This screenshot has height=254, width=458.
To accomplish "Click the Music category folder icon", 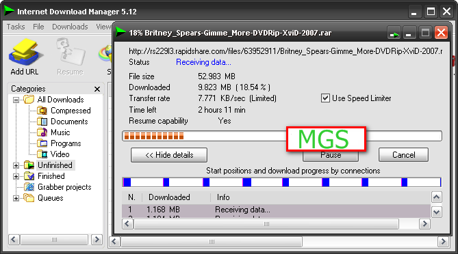I will pyautogui.click(x=42, y=132).
